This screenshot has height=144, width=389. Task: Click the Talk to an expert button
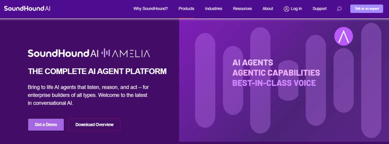(367, 9)
